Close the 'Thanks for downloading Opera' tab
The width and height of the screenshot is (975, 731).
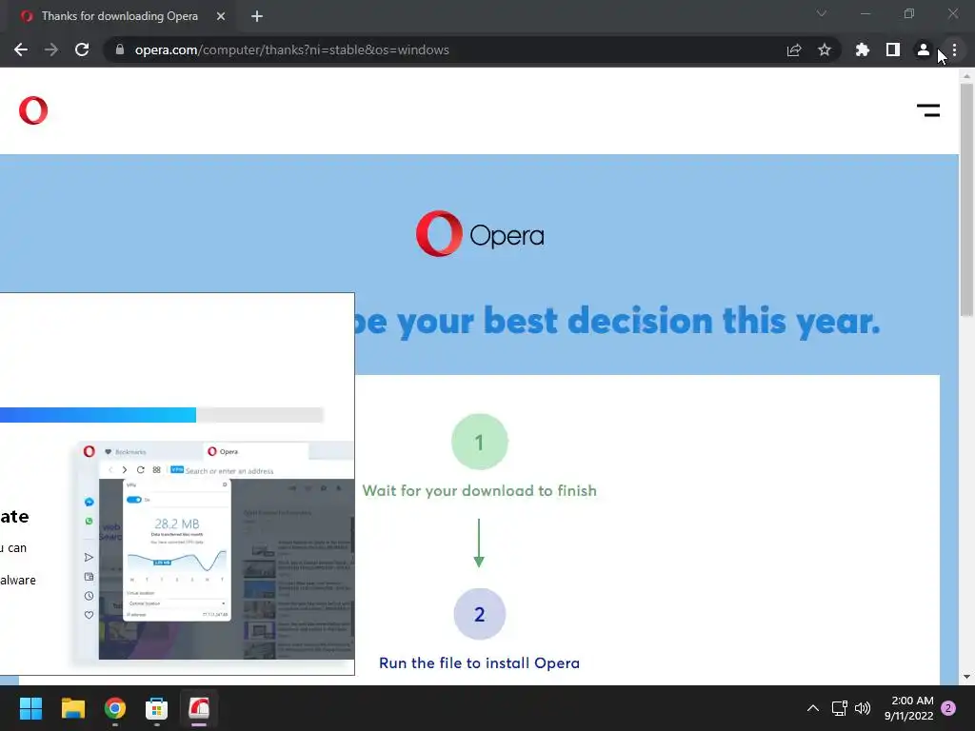[x=221, y=16]
